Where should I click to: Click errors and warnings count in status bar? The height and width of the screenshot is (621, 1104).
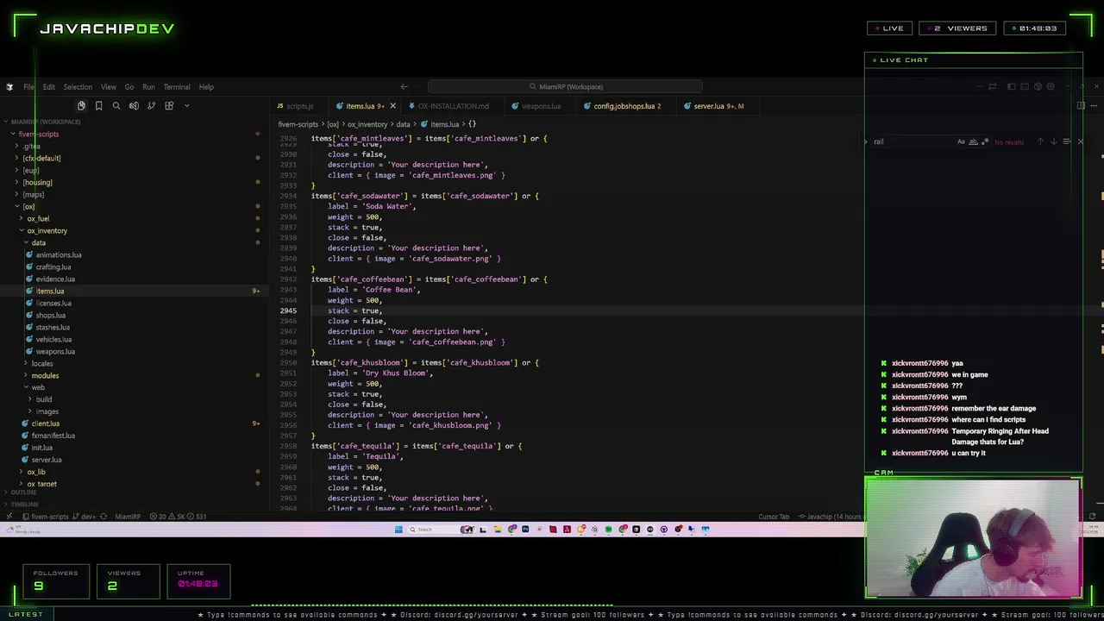coord(177,517)
